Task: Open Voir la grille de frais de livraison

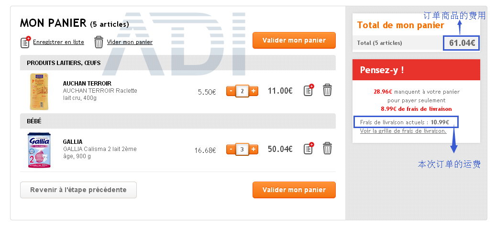Action: 403,131
